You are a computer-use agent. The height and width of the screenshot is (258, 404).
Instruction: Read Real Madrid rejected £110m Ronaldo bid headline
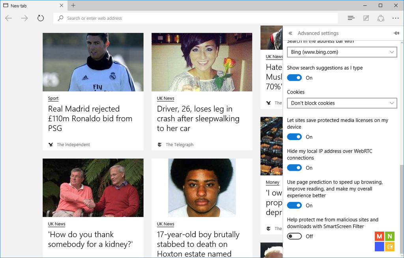(90, 119)
